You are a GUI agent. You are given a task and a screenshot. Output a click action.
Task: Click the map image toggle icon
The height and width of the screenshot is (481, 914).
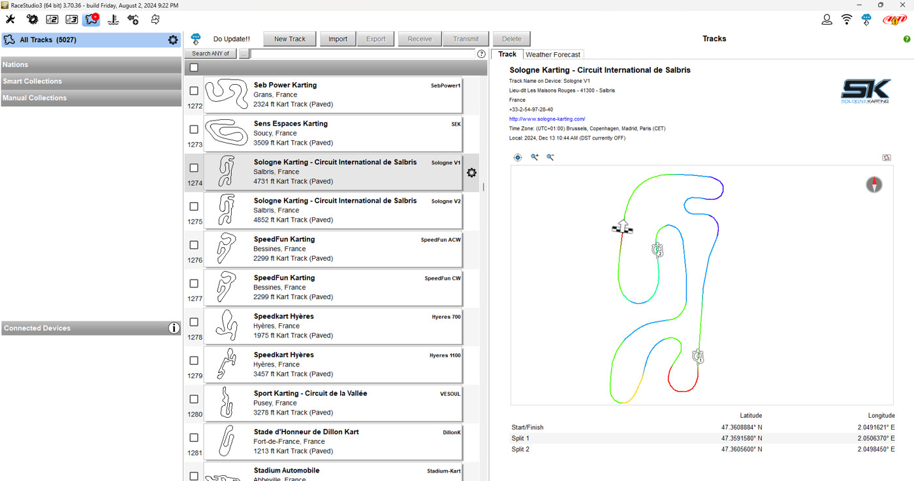point(887,157)
